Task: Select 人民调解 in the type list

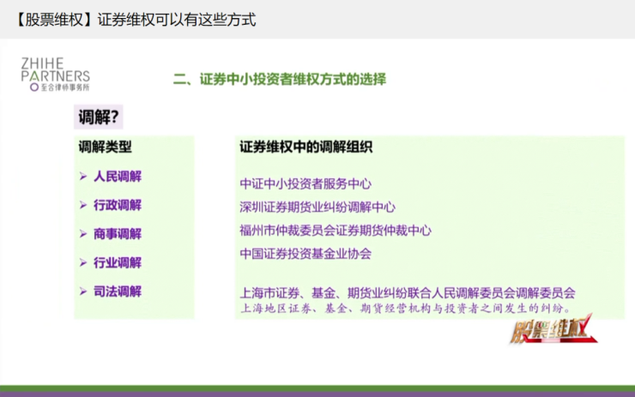Action: click(x=118, y=176)
